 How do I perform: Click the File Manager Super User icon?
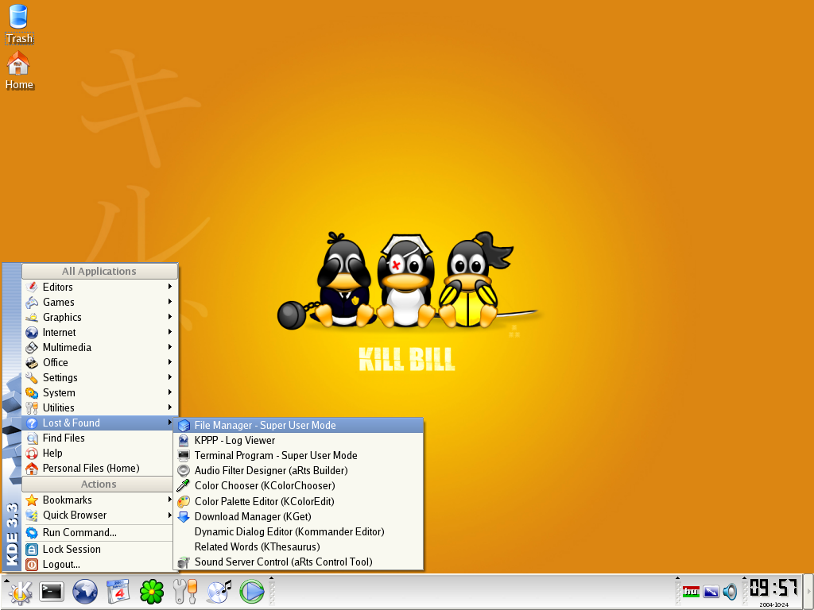tap(184, 426)
